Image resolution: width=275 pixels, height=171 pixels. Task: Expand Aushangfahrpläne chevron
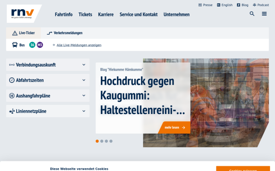click(x=84, y=96)
